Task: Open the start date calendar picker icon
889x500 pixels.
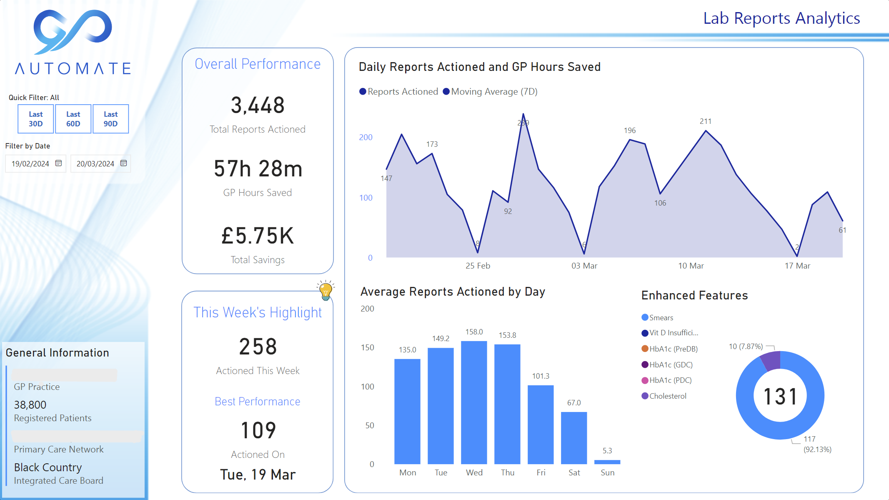Action: (59, 163)
